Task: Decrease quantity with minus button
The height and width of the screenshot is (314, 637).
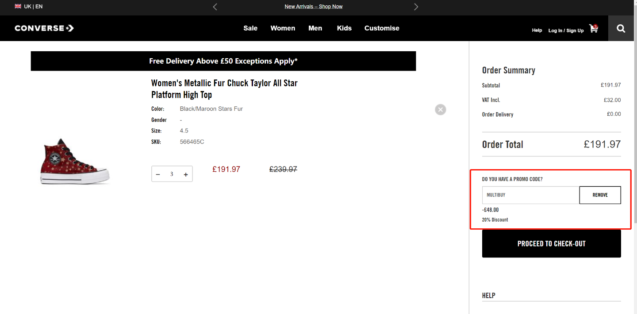Action: click(158, 174)
